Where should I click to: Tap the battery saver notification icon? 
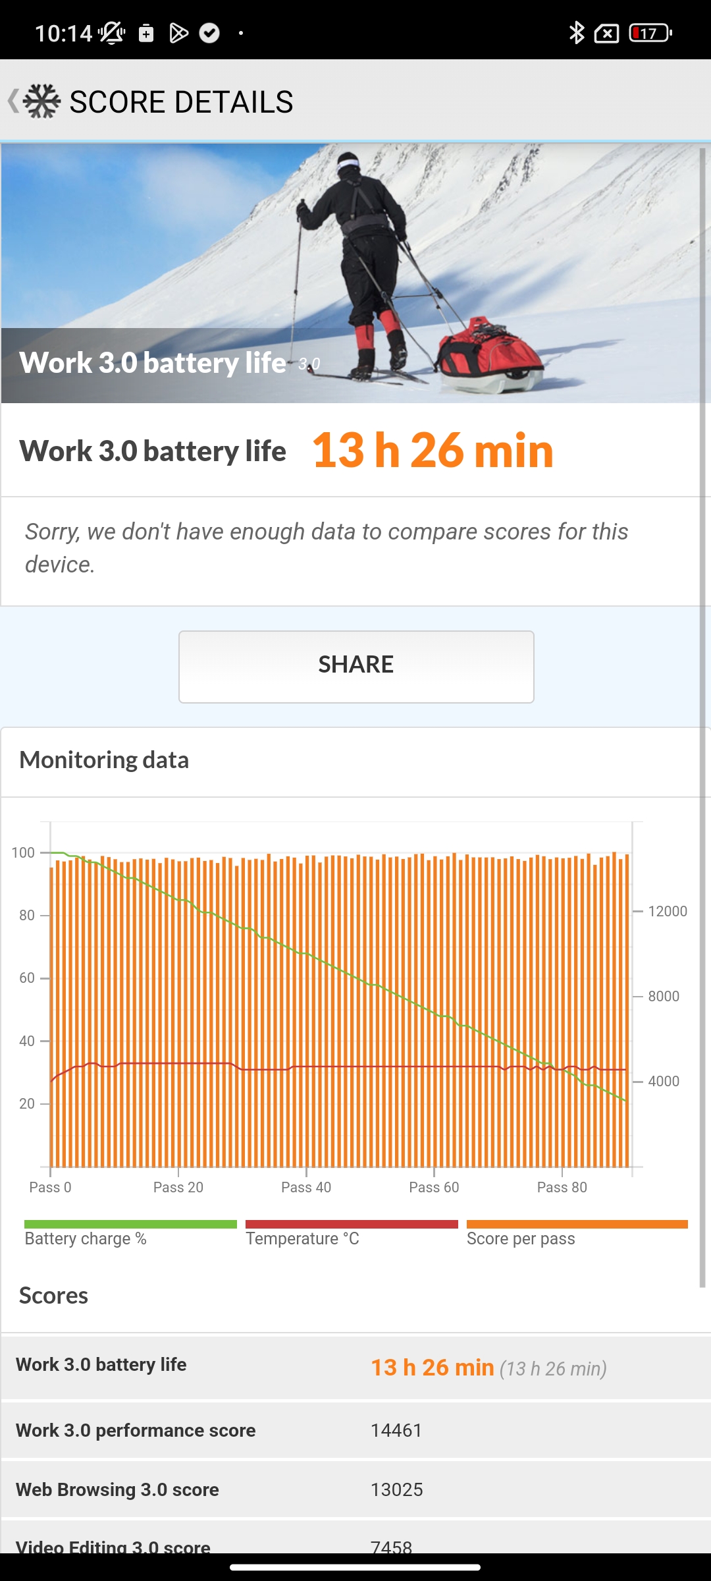click(x=146, y=33)
